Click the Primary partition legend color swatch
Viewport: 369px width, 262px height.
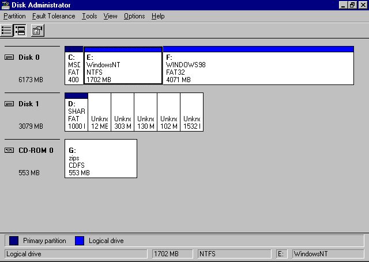[14, 241]
